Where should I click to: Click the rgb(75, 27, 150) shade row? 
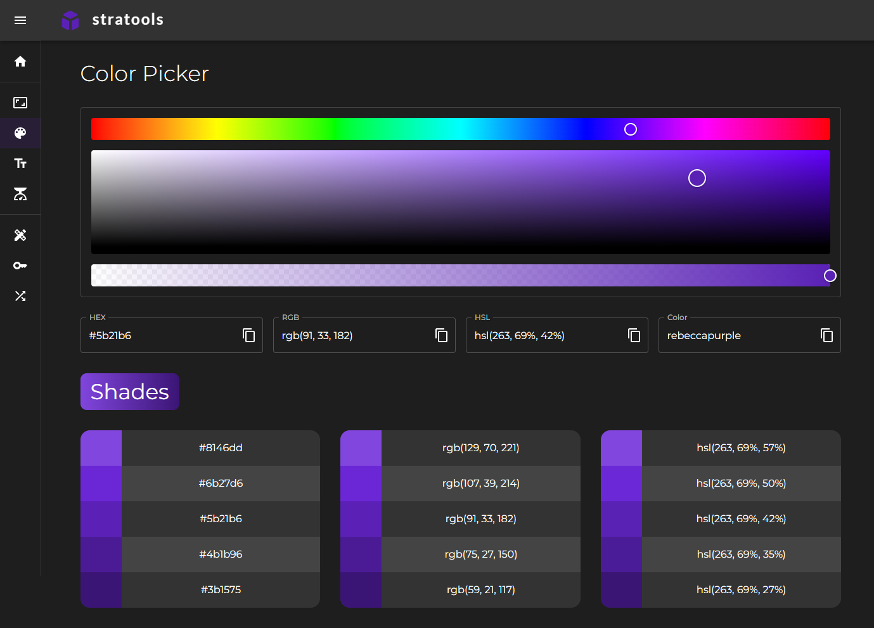(x=461, y=554)
